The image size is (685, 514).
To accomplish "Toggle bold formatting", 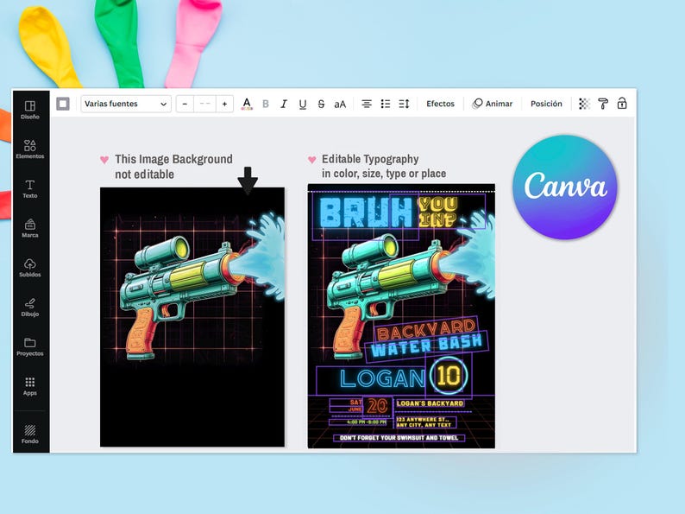I will coord(265,104).
